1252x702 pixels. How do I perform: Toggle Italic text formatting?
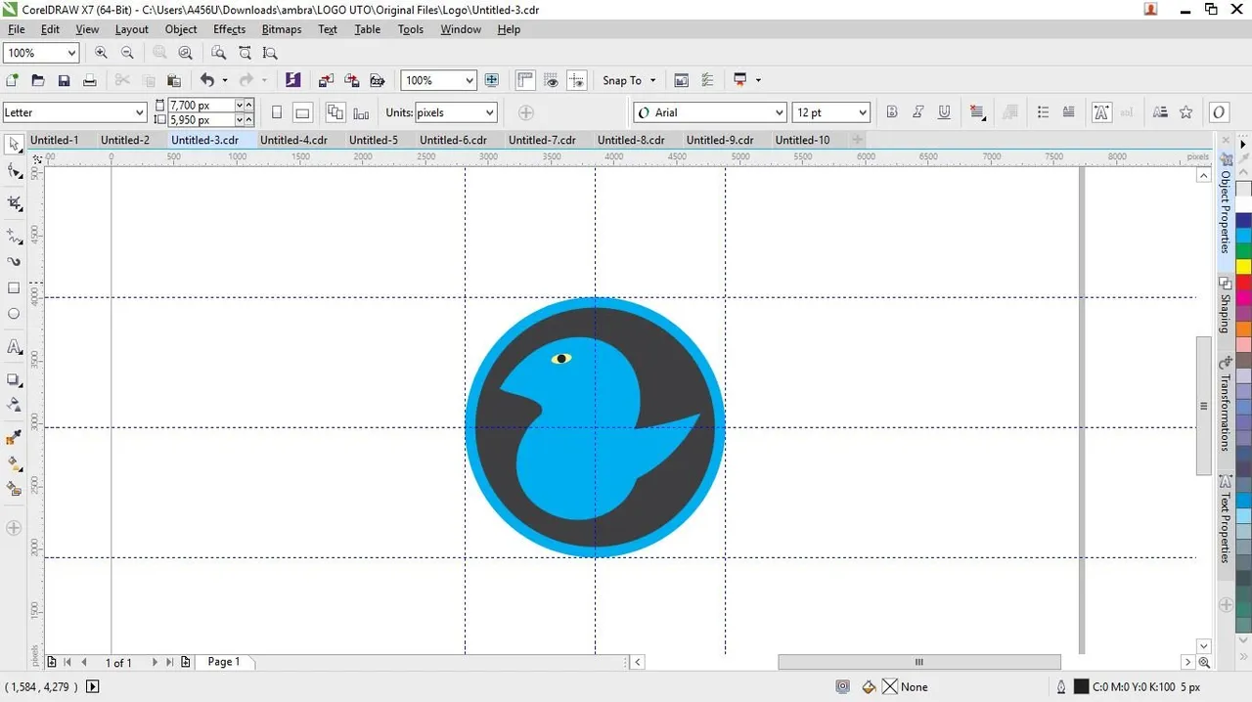click(x=917, y=112)
